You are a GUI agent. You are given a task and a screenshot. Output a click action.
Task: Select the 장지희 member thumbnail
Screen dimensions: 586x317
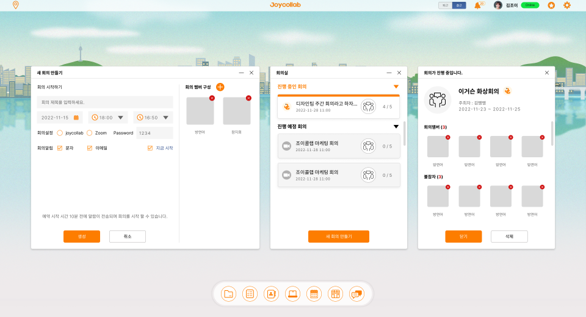(237, 111)
